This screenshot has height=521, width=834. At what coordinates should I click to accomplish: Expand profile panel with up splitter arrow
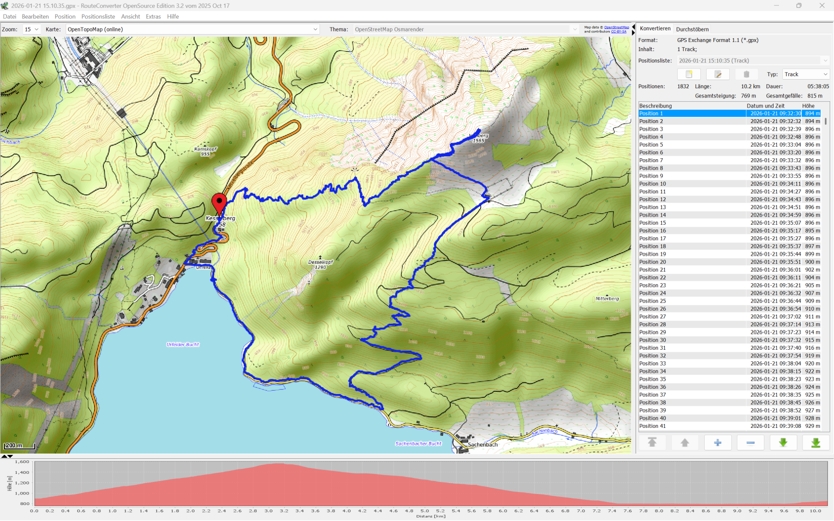point(4,456)
